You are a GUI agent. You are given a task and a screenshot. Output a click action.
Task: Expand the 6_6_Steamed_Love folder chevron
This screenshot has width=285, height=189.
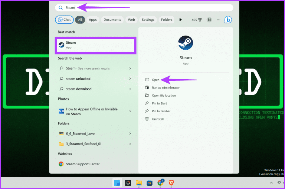(130, 133)
